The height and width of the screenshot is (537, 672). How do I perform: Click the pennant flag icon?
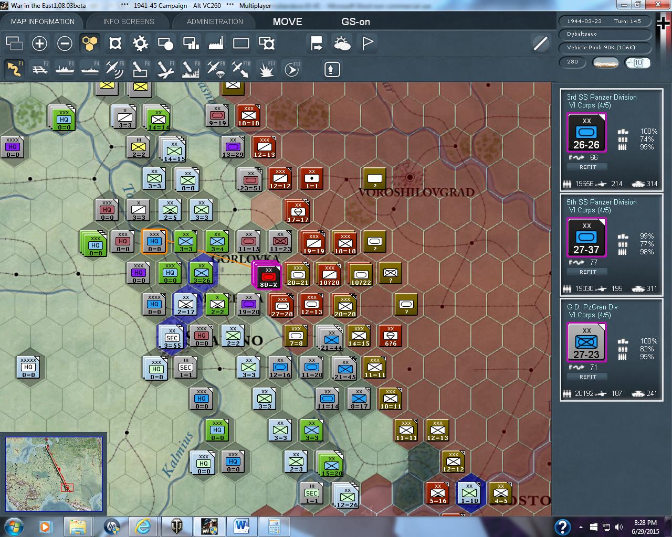367,43
